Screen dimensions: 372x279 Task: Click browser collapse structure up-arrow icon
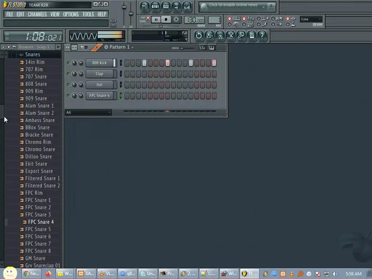tap(9, 47)
